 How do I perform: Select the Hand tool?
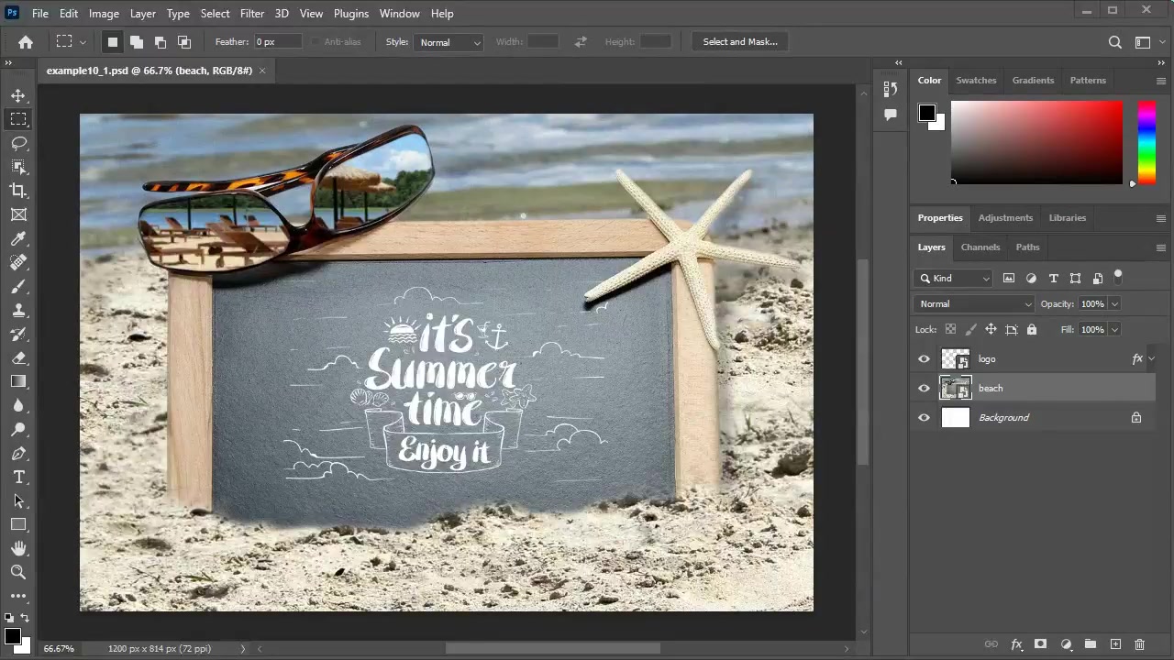(18, 548)
